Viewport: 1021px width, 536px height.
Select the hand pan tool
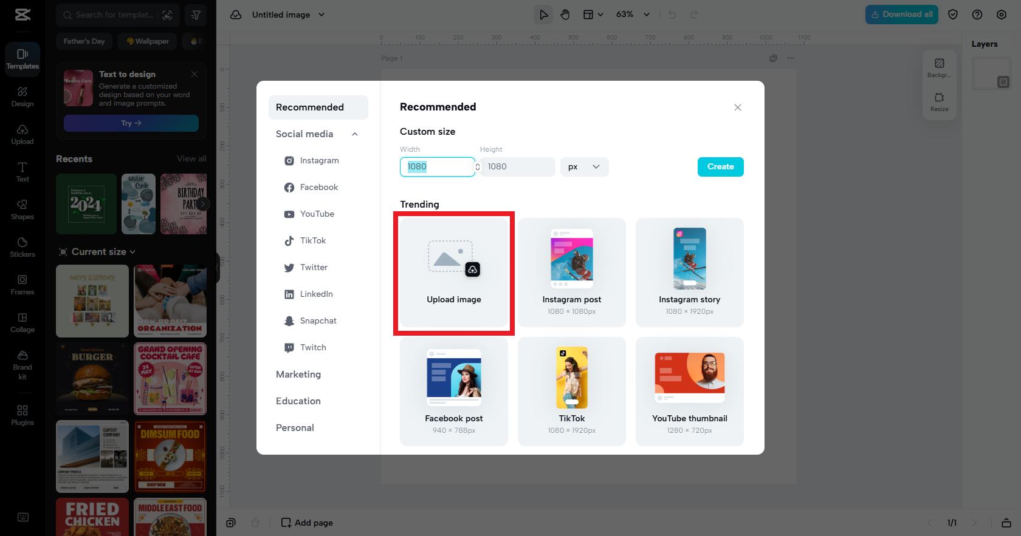[565, 15]
